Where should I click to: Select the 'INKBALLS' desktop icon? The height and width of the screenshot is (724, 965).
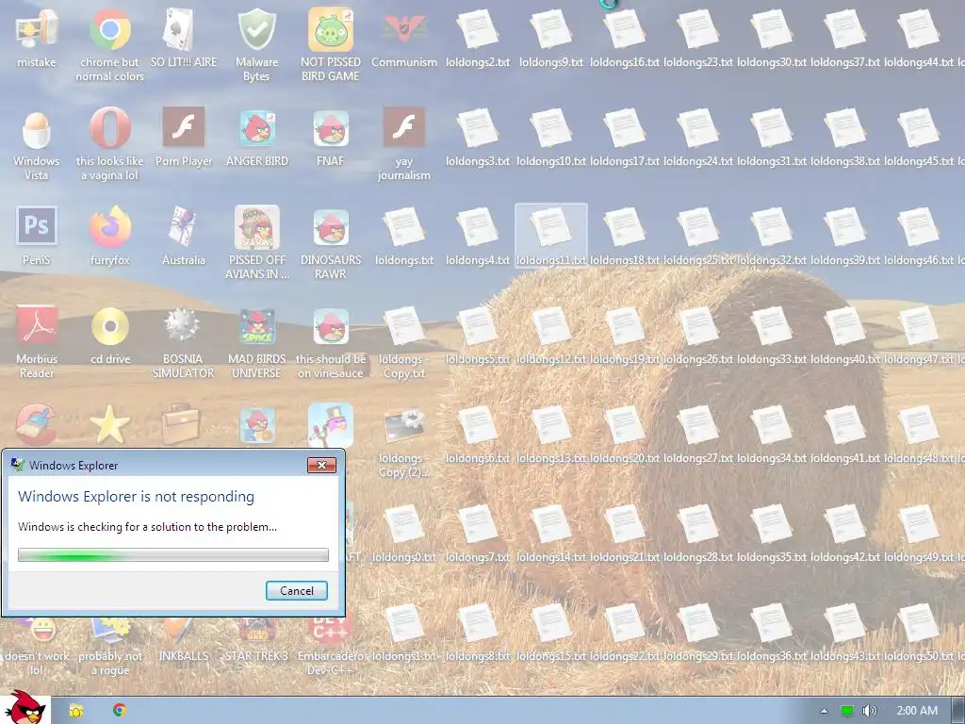(184, 641)
